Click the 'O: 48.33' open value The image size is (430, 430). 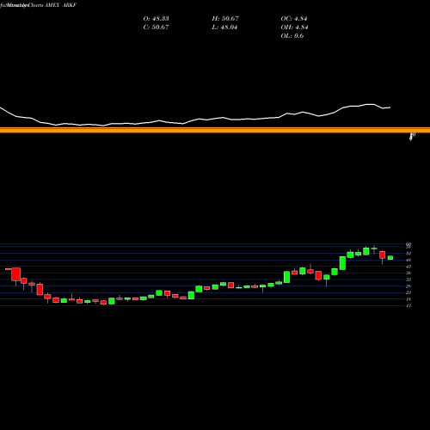pyautogui.click(x=156, y=19)
